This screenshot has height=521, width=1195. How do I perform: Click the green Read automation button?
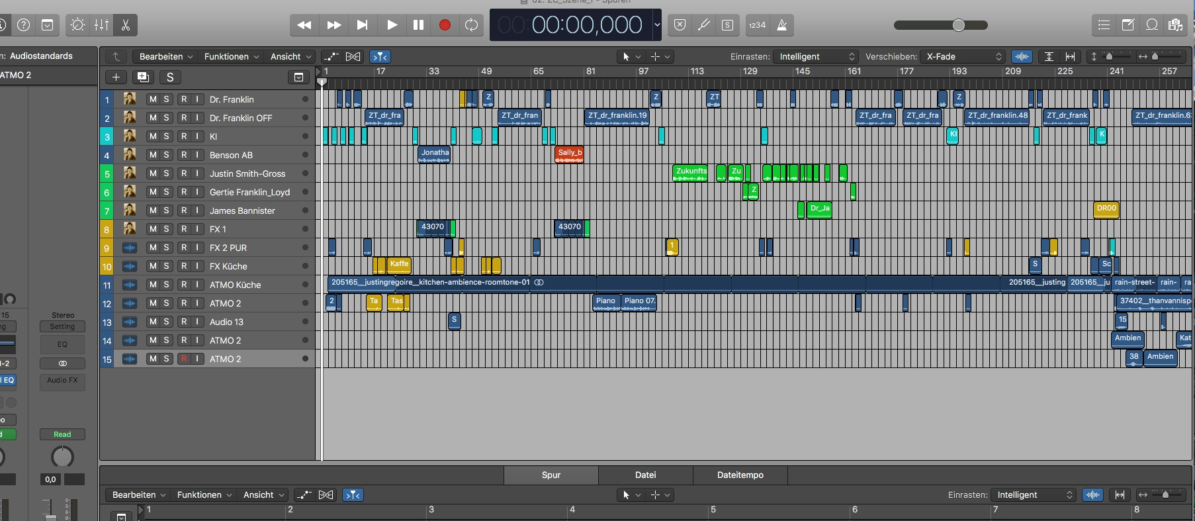[x=62, y=434]
